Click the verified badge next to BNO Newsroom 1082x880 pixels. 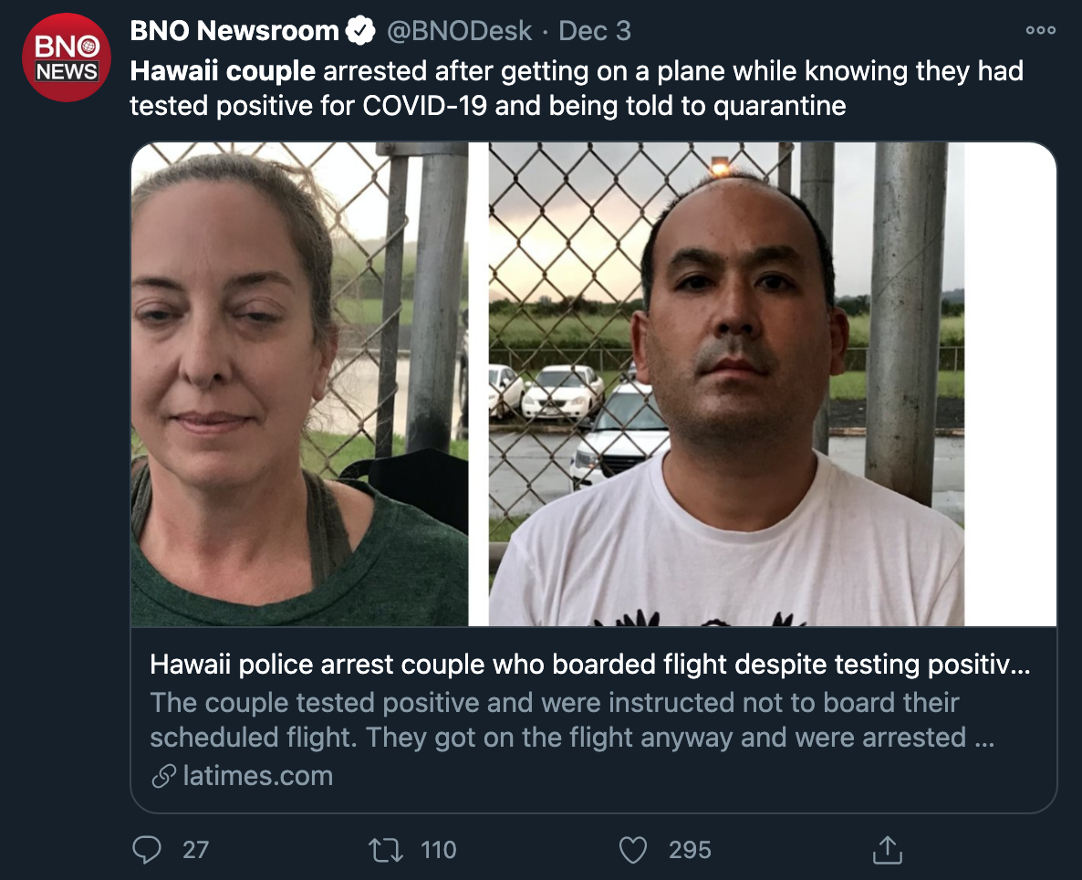[x=360, y=30]
